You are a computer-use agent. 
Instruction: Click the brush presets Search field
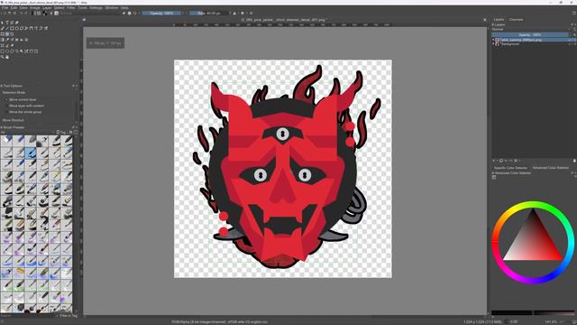click(28, 316)
